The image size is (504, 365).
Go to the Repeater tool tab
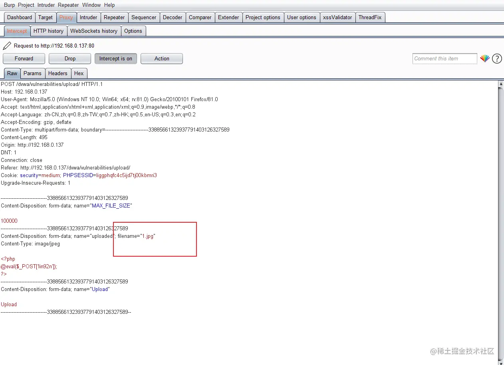[x=114, y=17]
